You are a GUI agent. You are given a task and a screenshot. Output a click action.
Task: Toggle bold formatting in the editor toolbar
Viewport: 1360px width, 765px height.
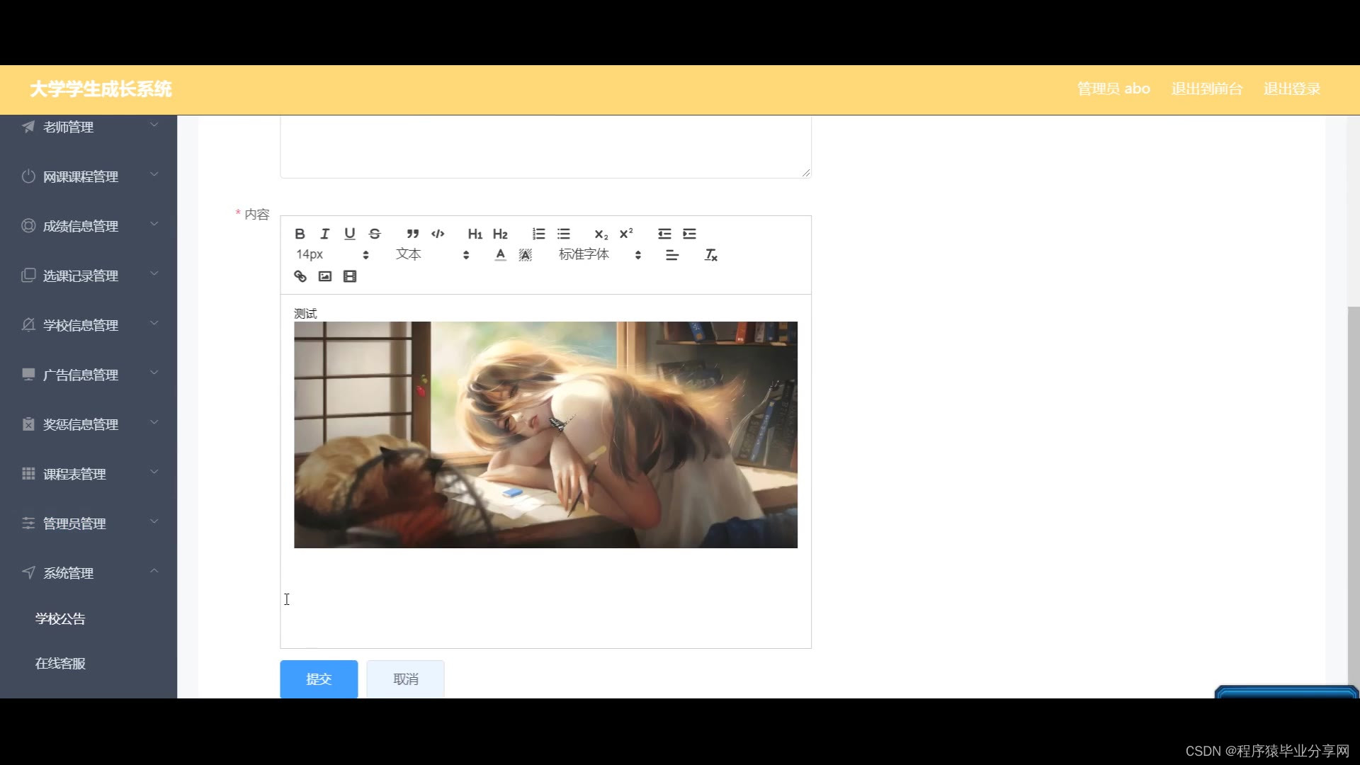[x=300, y=234]
